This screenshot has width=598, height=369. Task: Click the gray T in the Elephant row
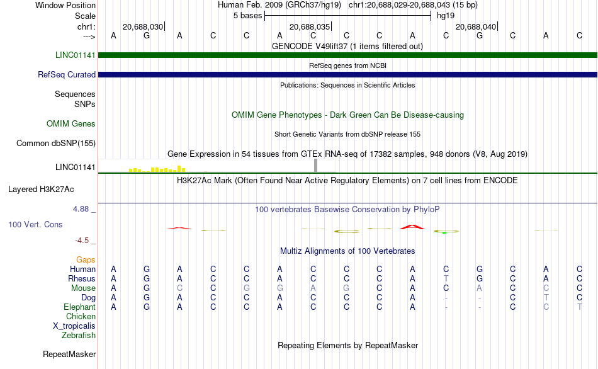click(579, 307)
